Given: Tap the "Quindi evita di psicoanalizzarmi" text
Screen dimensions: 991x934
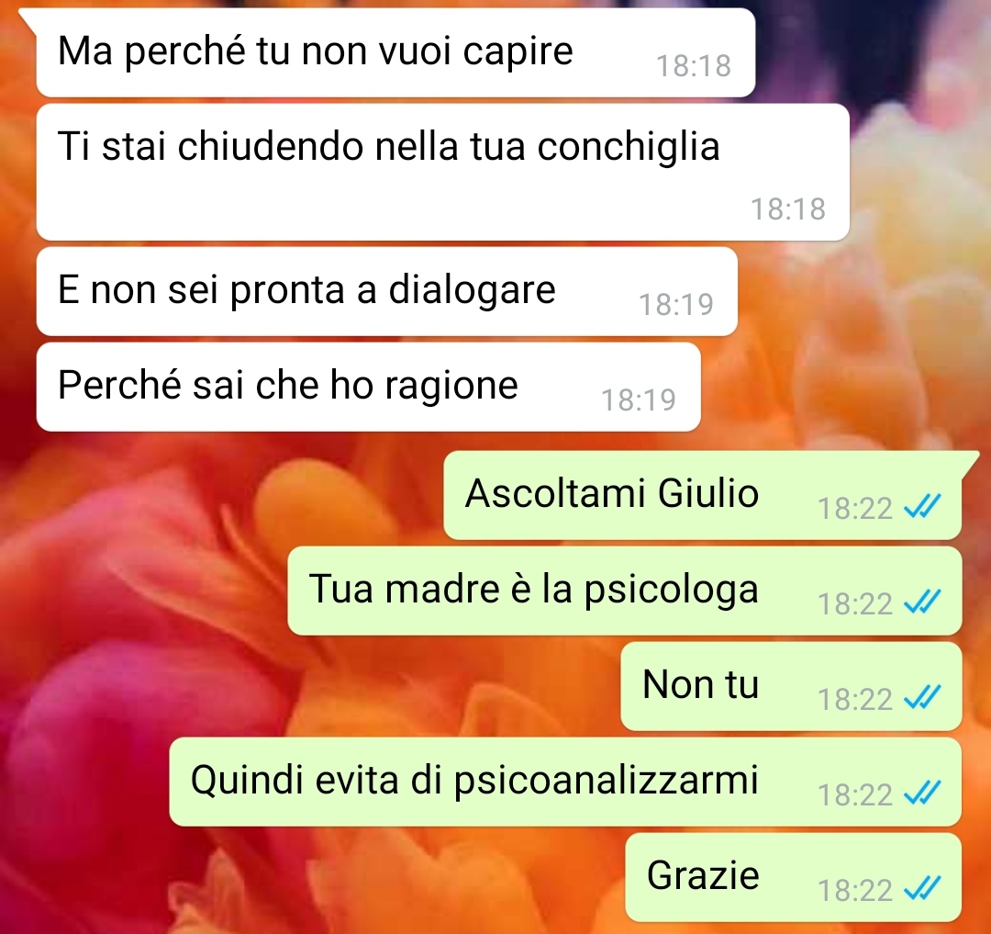Looking at the screenshot, I should (x=474, y=781).
